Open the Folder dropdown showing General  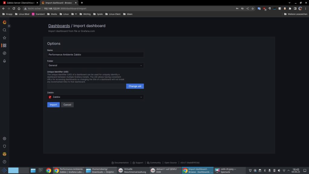click(x=95, y=66)
